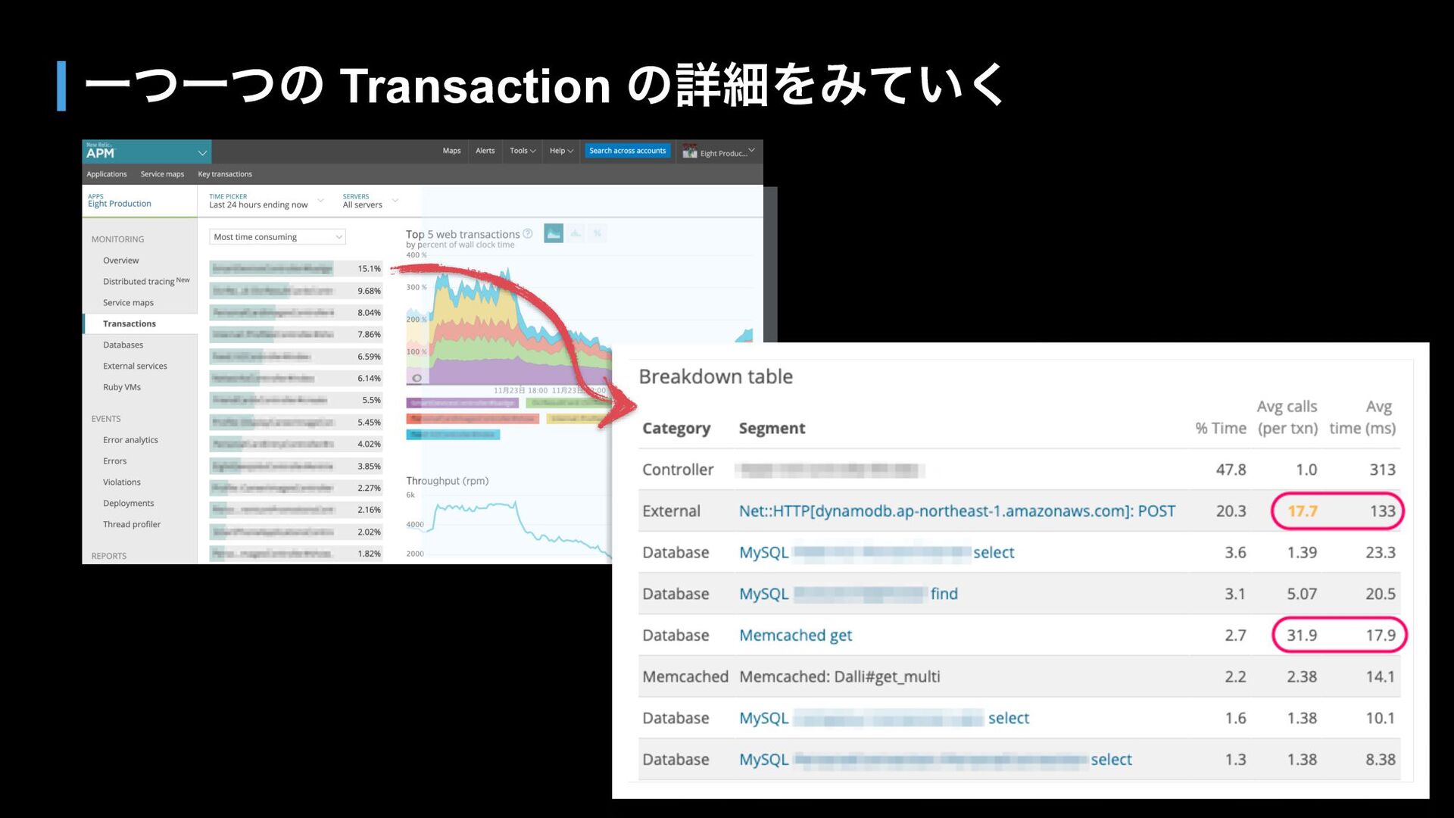
Task: Select the transaction row with 2.27%
Action: coord(296,489)
